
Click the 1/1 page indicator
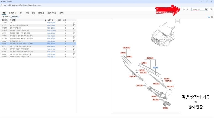click(177, 21)
